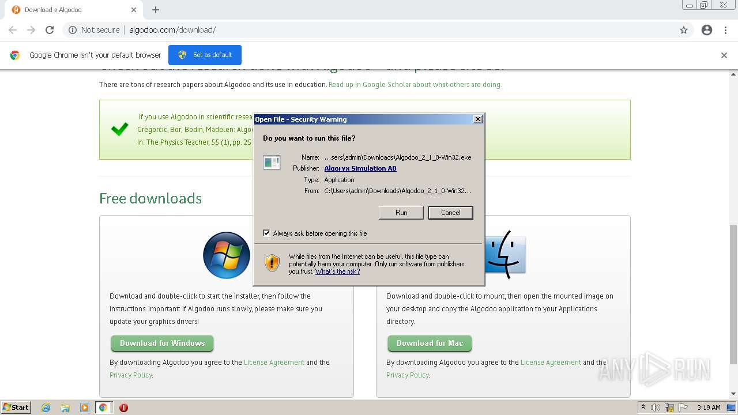738x415 pixels.
Task: Open the volume control in the system tray
Action: pos(656,408)
